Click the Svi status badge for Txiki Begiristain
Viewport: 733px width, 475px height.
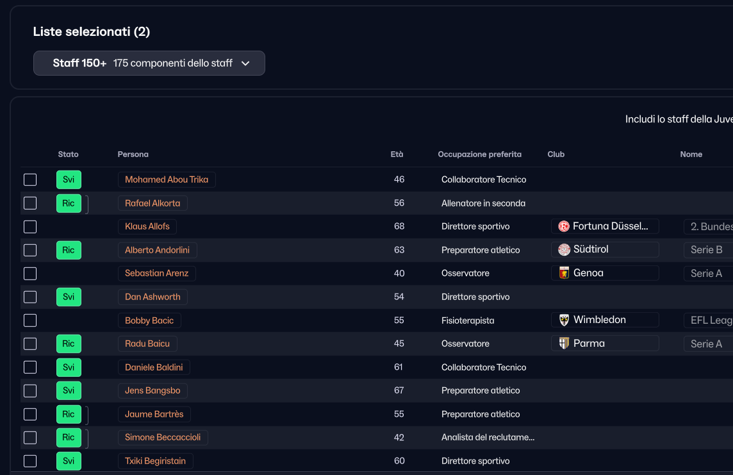(69, 461)
